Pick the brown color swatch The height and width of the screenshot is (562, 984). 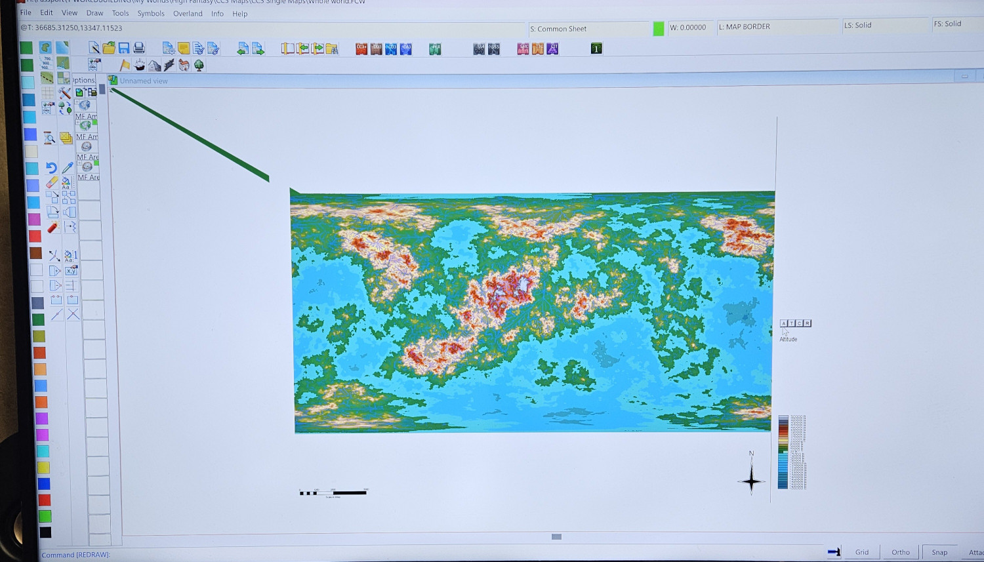coord(35,253)
